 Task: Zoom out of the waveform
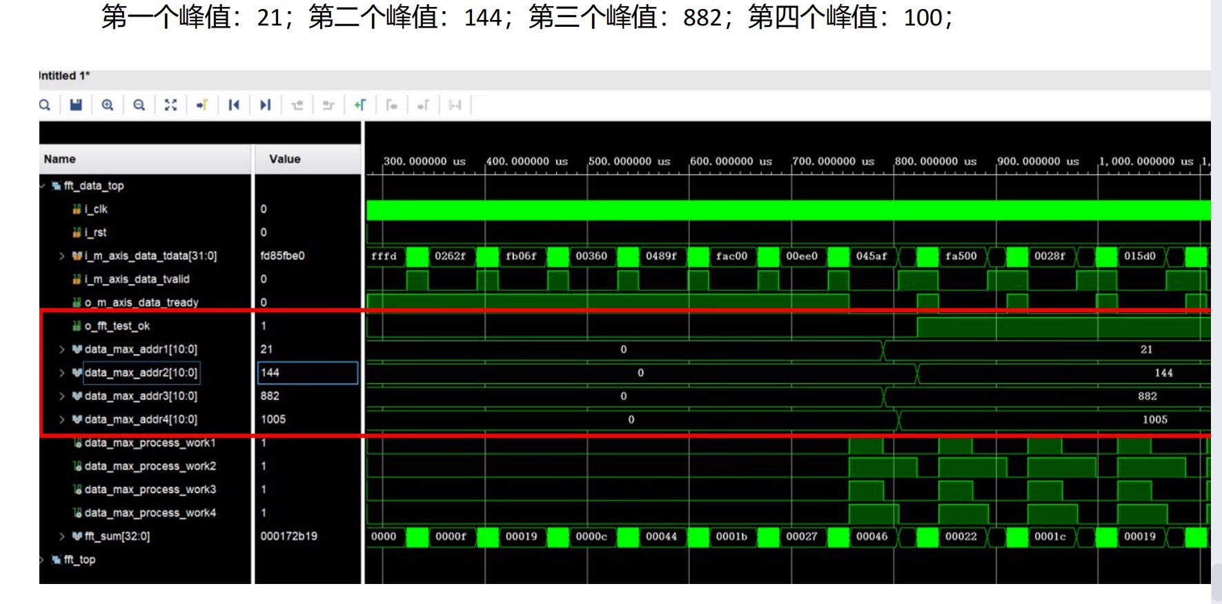click(x=139, y=105)
